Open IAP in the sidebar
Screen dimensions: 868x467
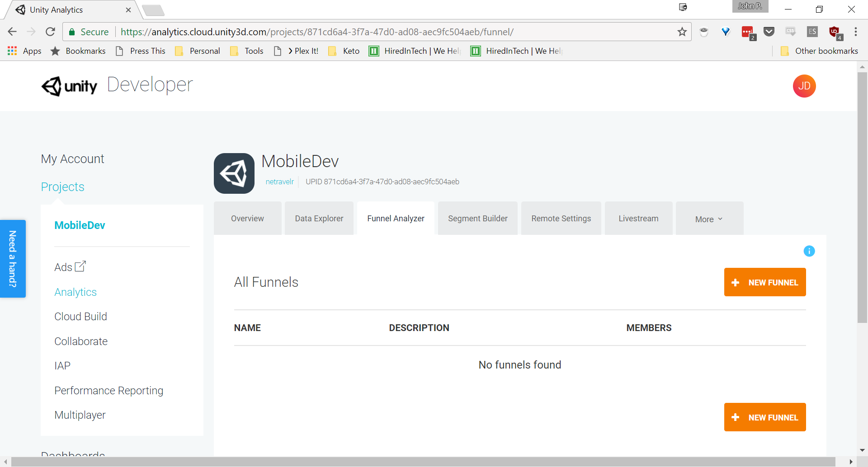62,366
